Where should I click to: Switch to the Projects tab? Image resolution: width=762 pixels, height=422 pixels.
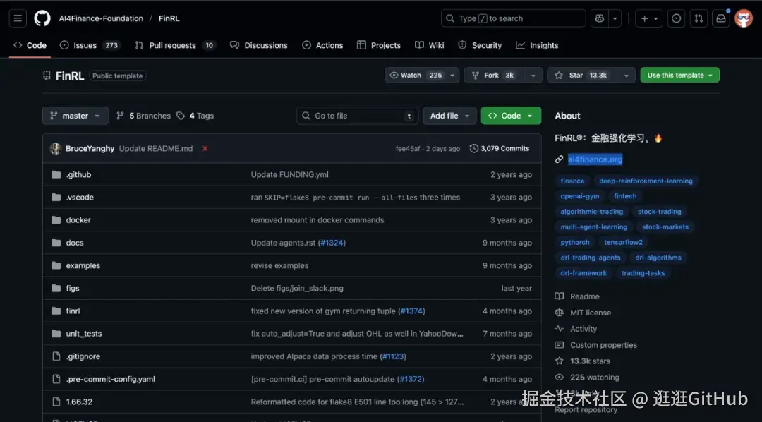coord(379,45)
